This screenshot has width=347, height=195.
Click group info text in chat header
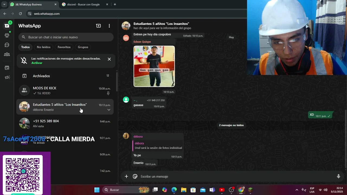tap(162, 28)
